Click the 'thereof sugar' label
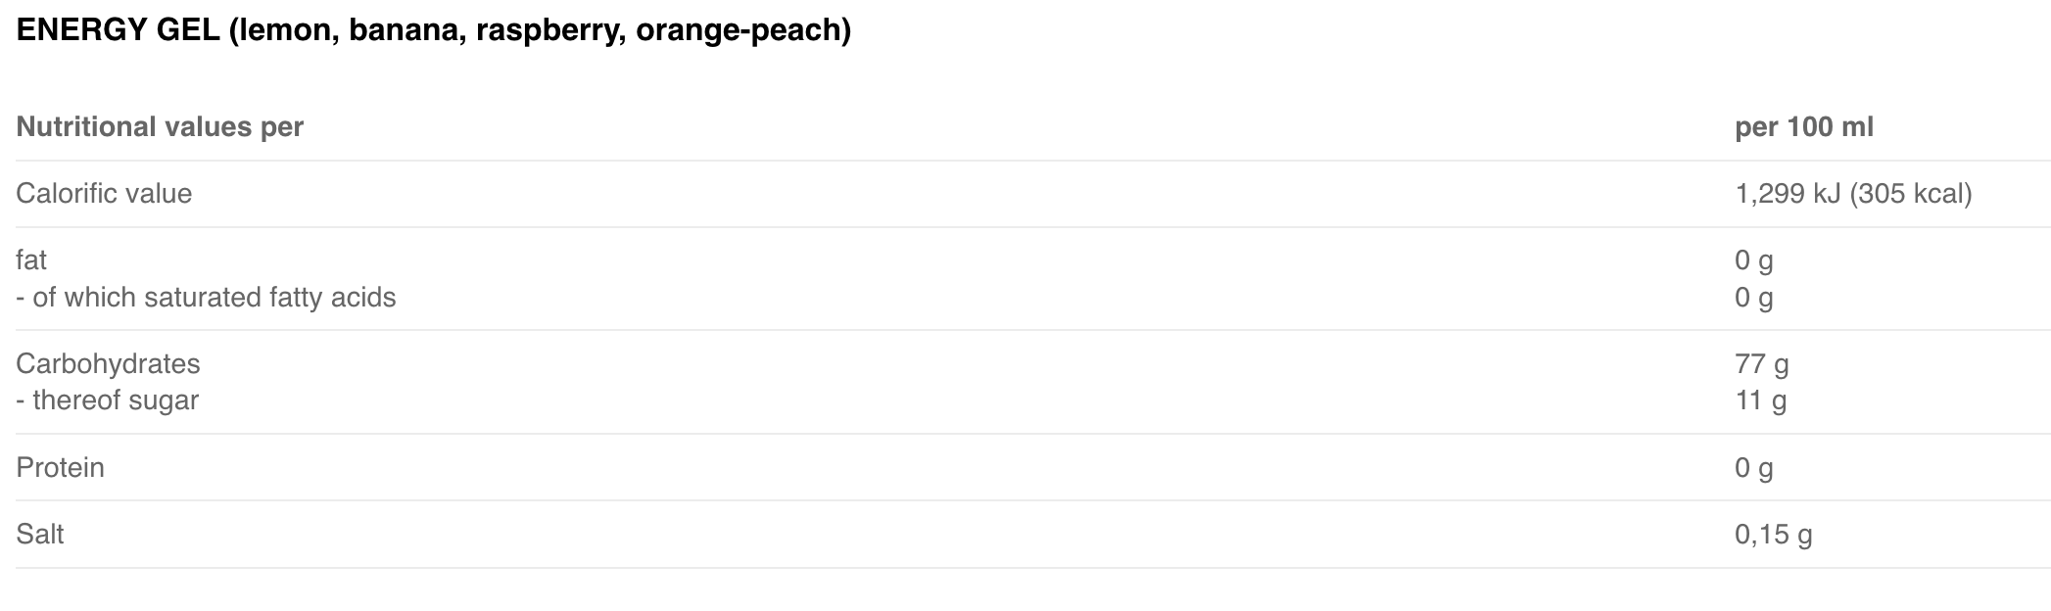This screenshot has height=611, width=2051. (x=115, y=400)
